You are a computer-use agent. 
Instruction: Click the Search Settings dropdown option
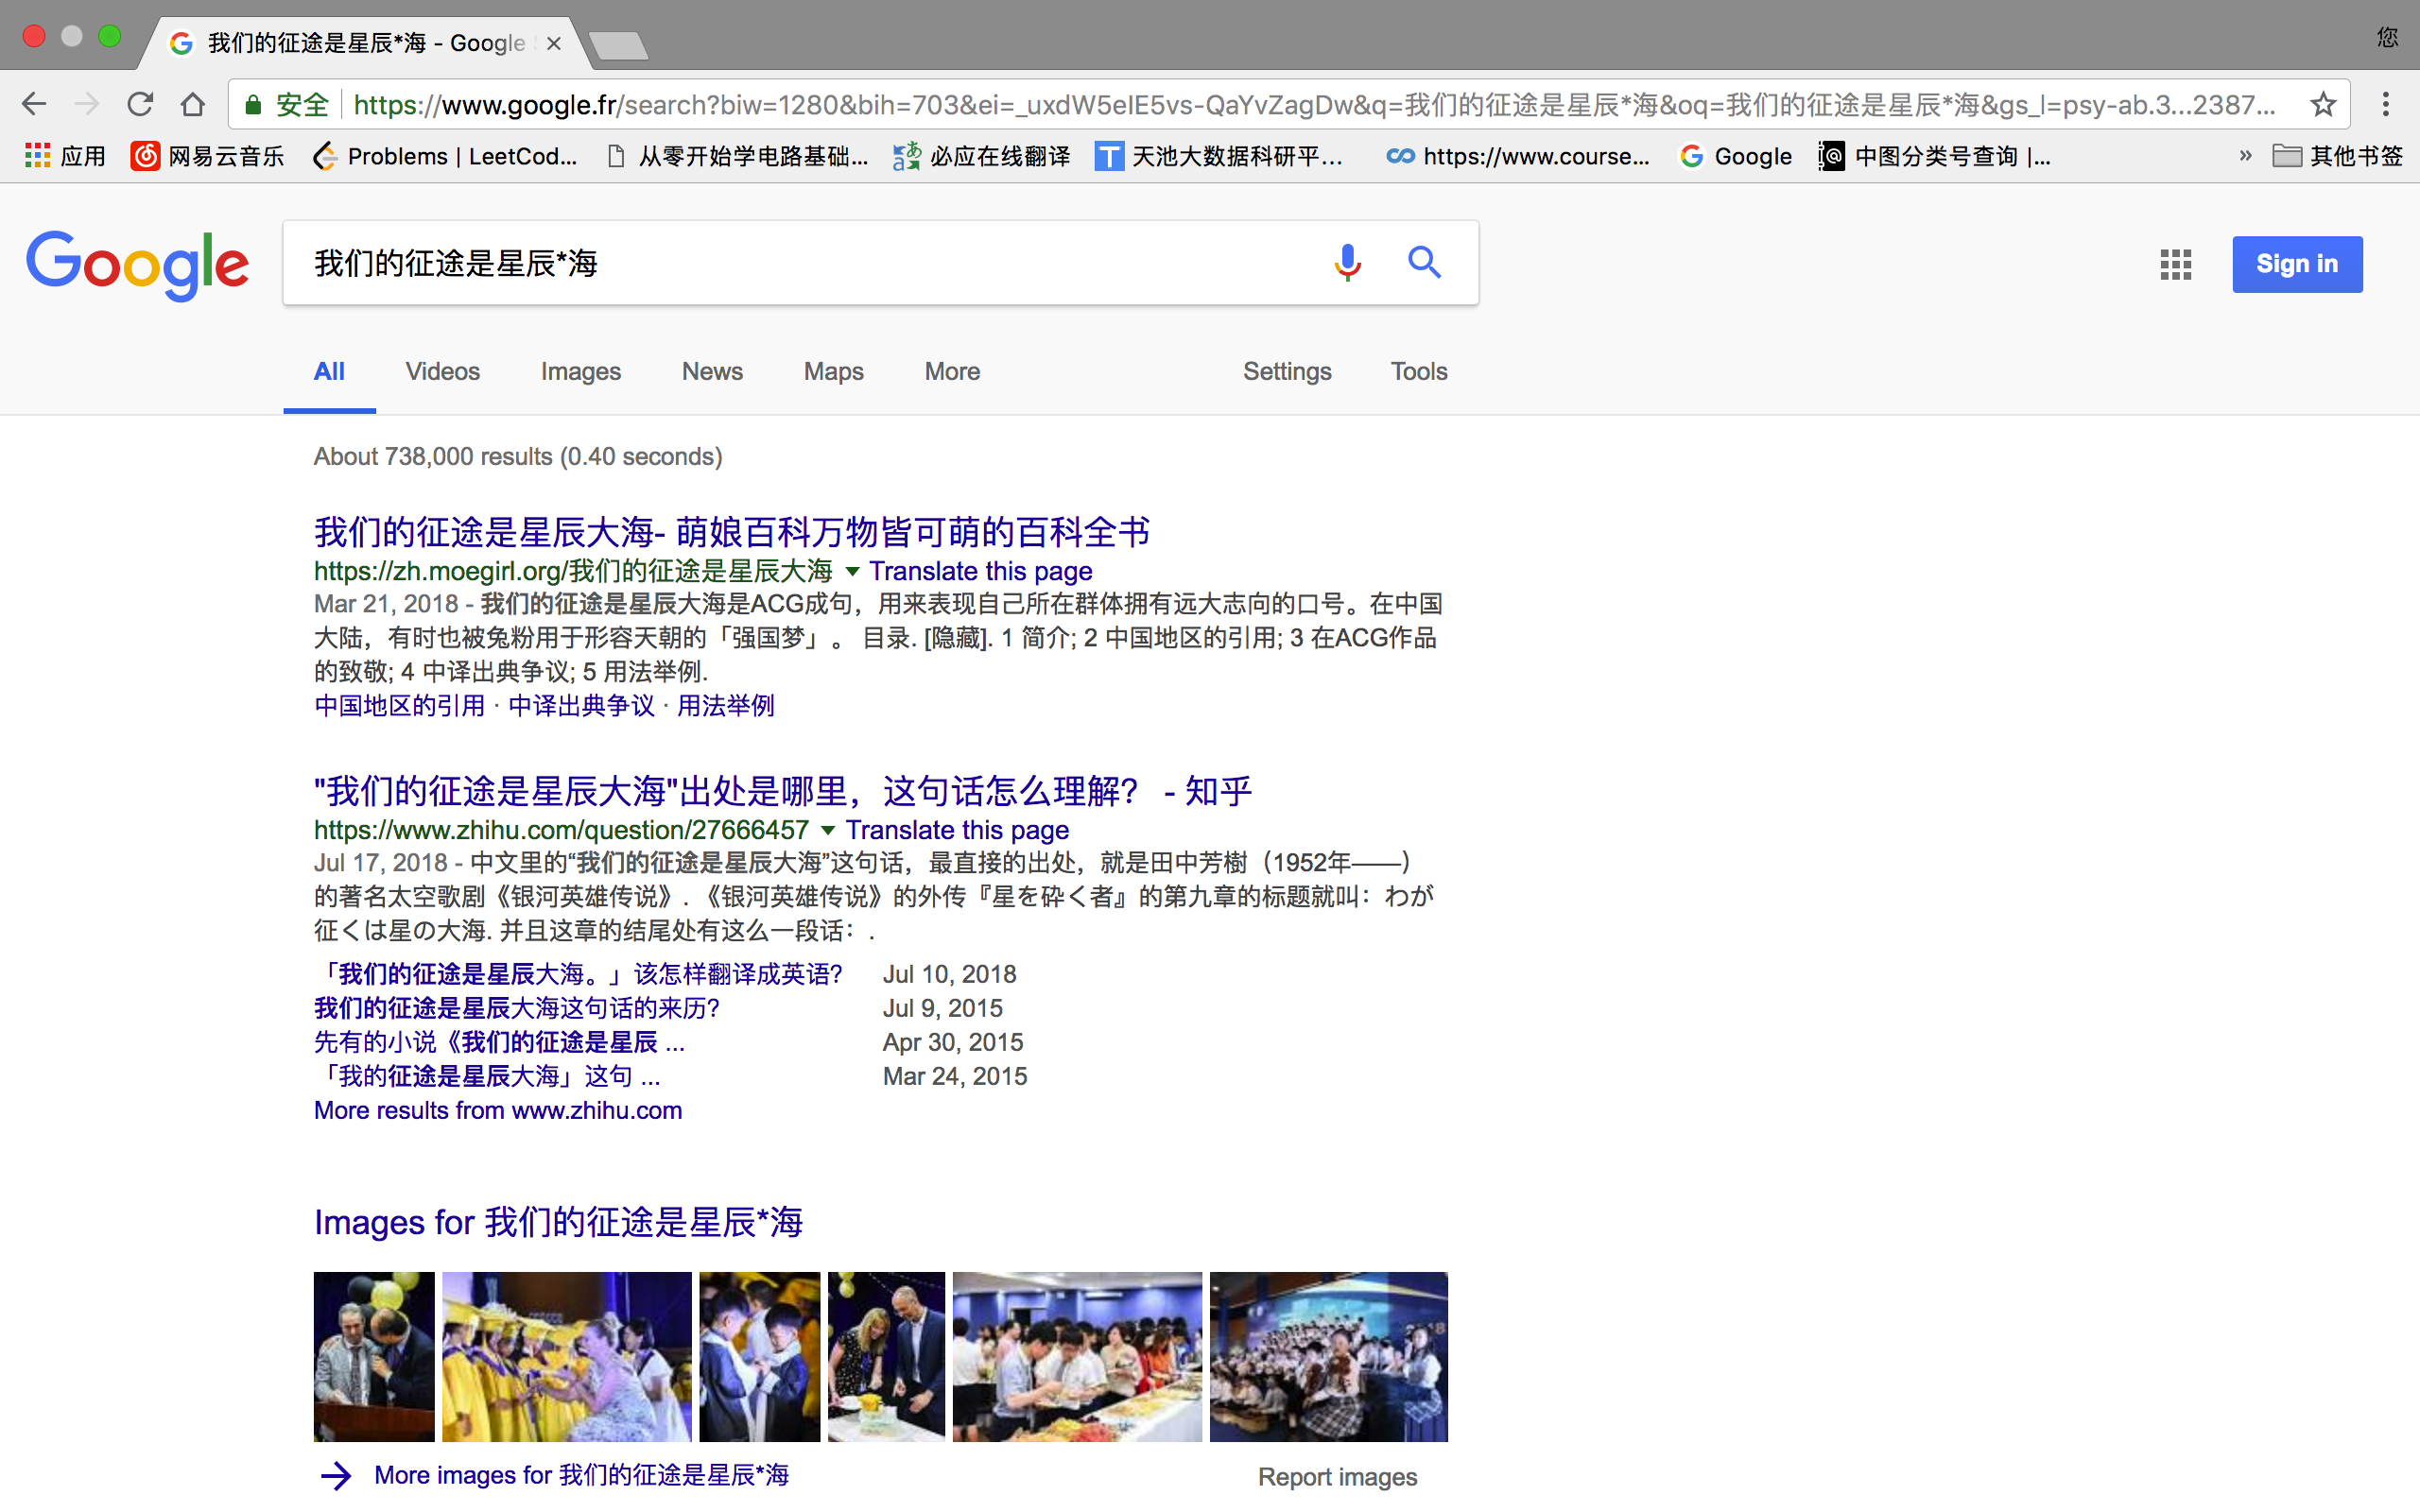1284,371
